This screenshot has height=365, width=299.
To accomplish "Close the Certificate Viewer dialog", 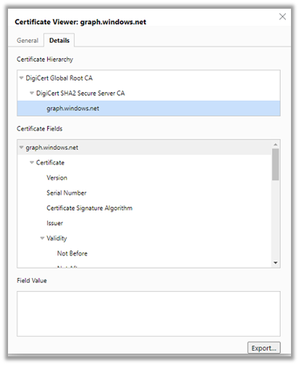I will (282, 17).
